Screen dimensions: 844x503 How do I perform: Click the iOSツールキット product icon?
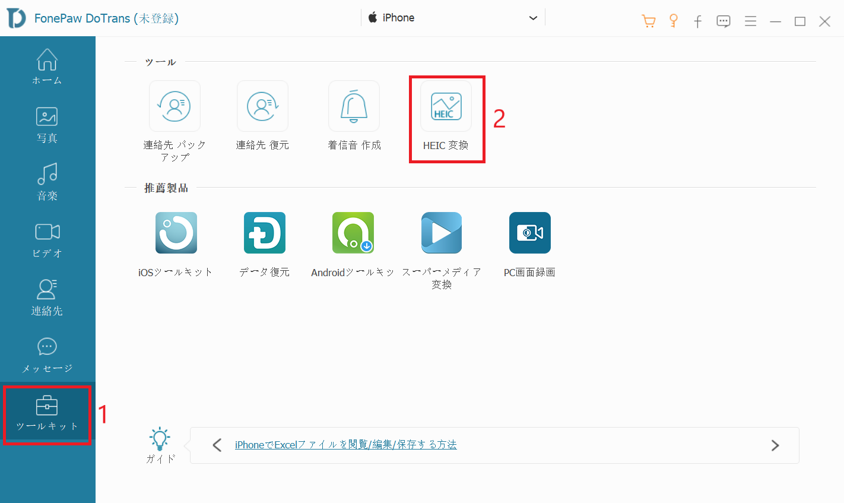pos(176,233)
